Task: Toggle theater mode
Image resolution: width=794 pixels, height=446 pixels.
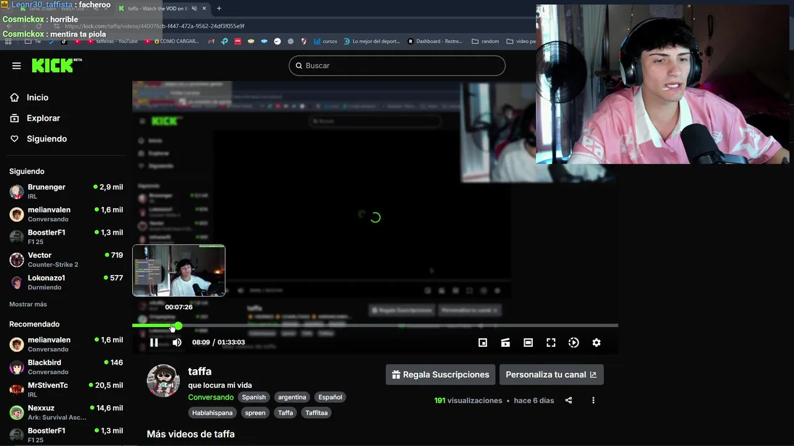Action: 528,343
